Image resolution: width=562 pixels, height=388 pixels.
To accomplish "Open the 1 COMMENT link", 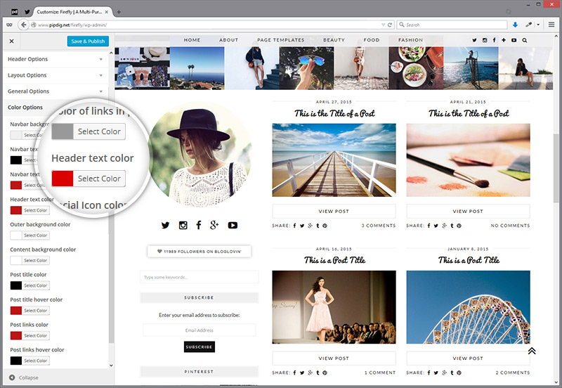I will pyautogui.click(x=380, y=373).
